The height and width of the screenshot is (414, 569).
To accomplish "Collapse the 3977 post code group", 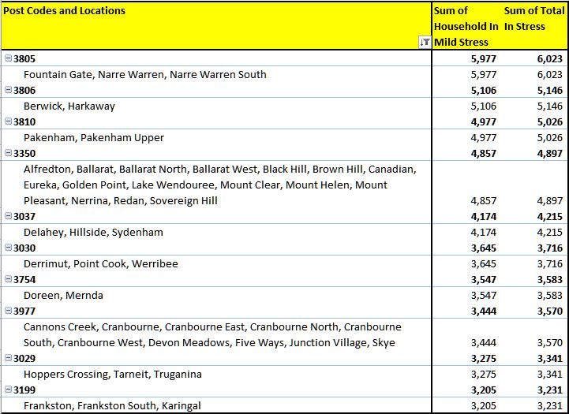I will pos(8,311).
